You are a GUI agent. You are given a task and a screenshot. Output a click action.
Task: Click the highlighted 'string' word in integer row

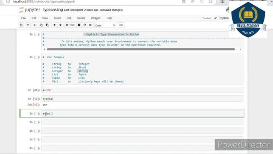click(83, 71)
